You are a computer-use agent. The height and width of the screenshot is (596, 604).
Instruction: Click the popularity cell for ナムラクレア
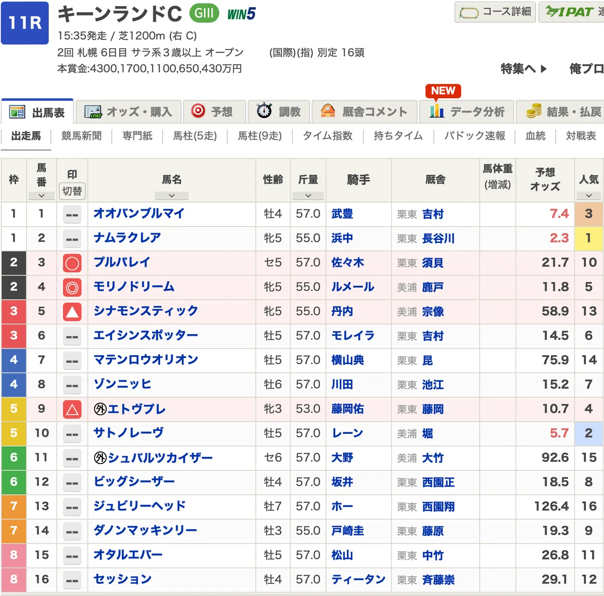[x=588, y=238]
